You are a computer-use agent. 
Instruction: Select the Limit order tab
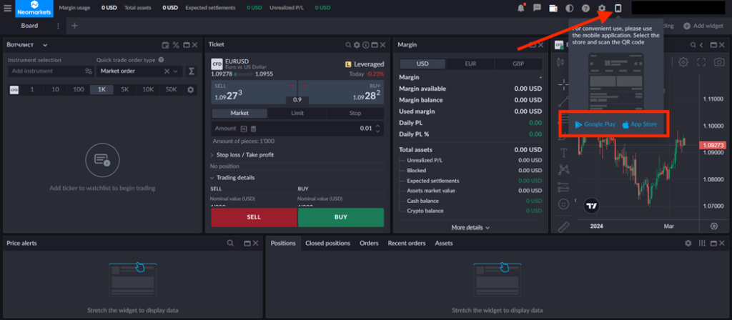click(297, 113)
